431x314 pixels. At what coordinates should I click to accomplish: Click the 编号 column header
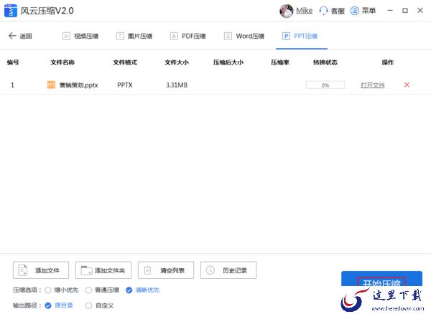coord(13,62)
